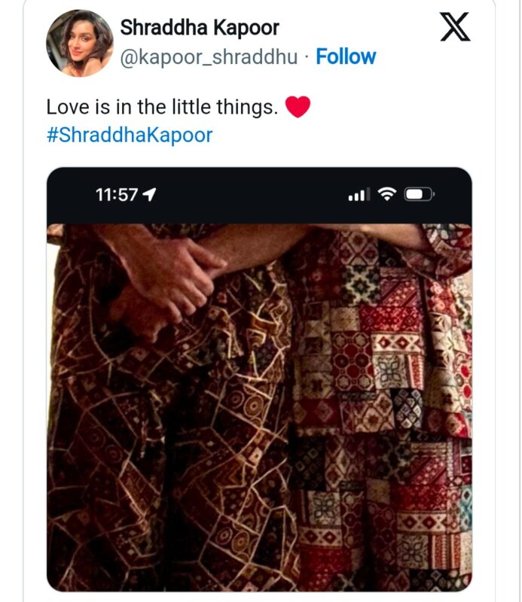
Task: Open Shraddha Kapoor's profile avatar
Action: tap(80, 44)
